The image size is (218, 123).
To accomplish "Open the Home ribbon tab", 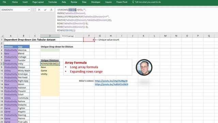I will tap(15, 2).
